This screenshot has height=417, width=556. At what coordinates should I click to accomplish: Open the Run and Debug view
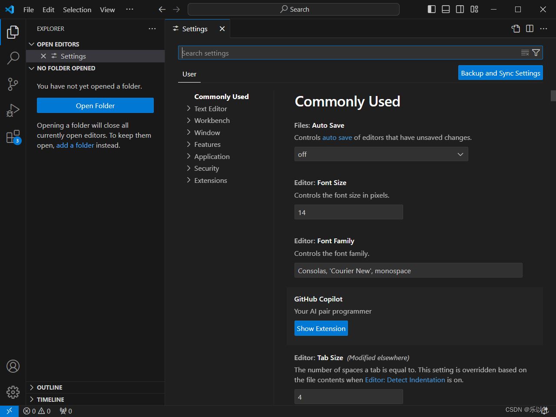click(x=13, y=110)
